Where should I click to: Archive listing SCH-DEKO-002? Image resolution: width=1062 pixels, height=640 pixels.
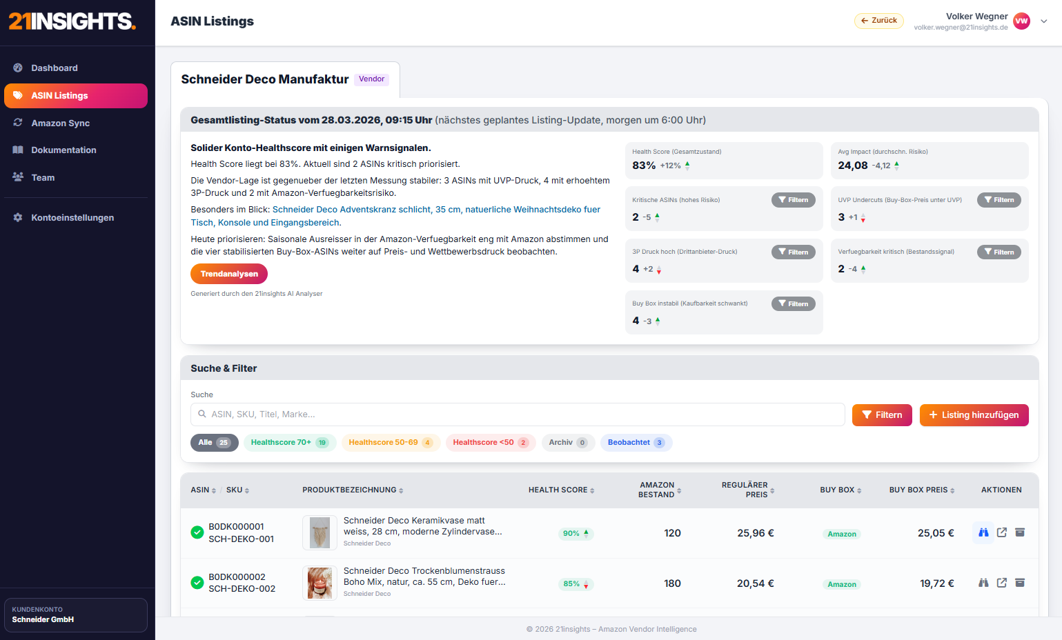pyautogui.click(x=1020, y=583)
